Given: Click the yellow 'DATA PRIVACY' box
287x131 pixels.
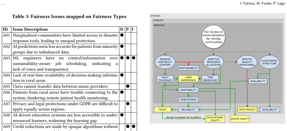Looking at the screenshot, I should [247, 110].
